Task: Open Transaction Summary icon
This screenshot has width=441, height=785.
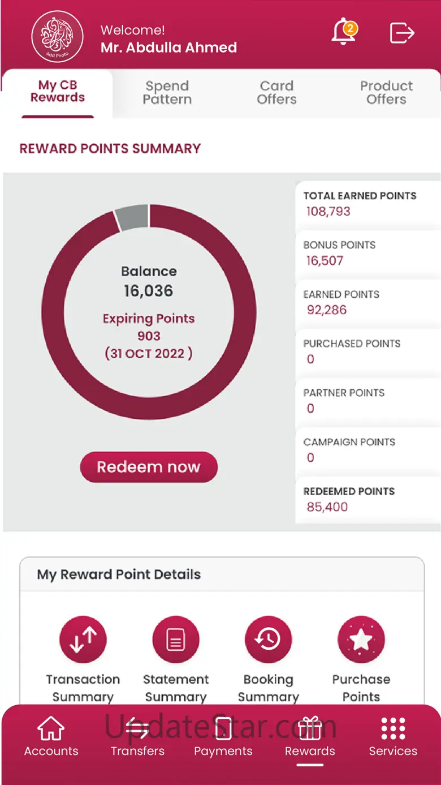Action: point(83,640)
